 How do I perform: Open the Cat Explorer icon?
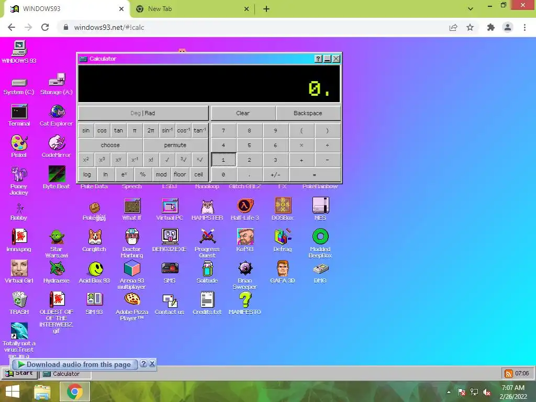(x=57, y=115)
